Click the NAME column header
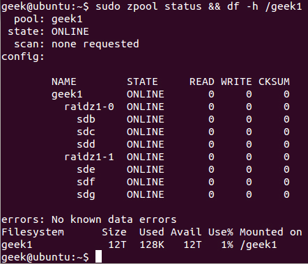Image resolution: width=308 pixels, height=264 pixels. (64, 81)
